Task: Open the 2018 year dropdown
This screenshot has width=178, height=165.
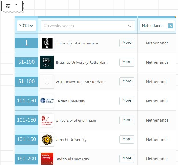Action: tap(26, 26)
